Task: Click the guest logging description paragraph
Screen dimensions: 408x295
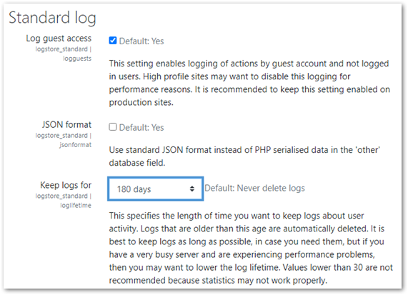Action: point(249,83)
